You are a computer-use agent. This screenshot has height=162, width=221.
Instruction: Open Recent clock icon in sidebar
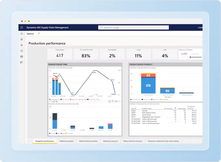[x=21, y=51]
